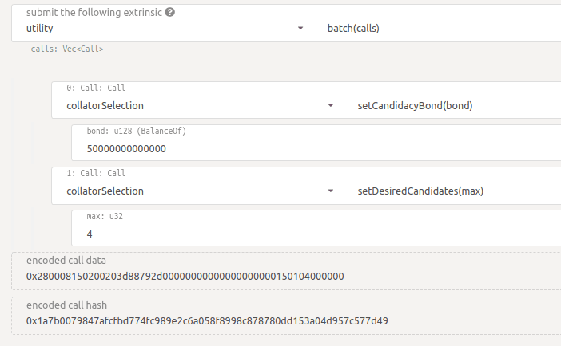This screenshot has height=346, width=561.
Task: Click collatorSelection text in call 0
Action: 105,106
